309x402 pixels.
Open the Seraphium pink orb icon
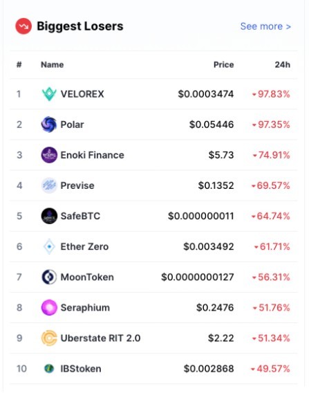pos(49,307)
